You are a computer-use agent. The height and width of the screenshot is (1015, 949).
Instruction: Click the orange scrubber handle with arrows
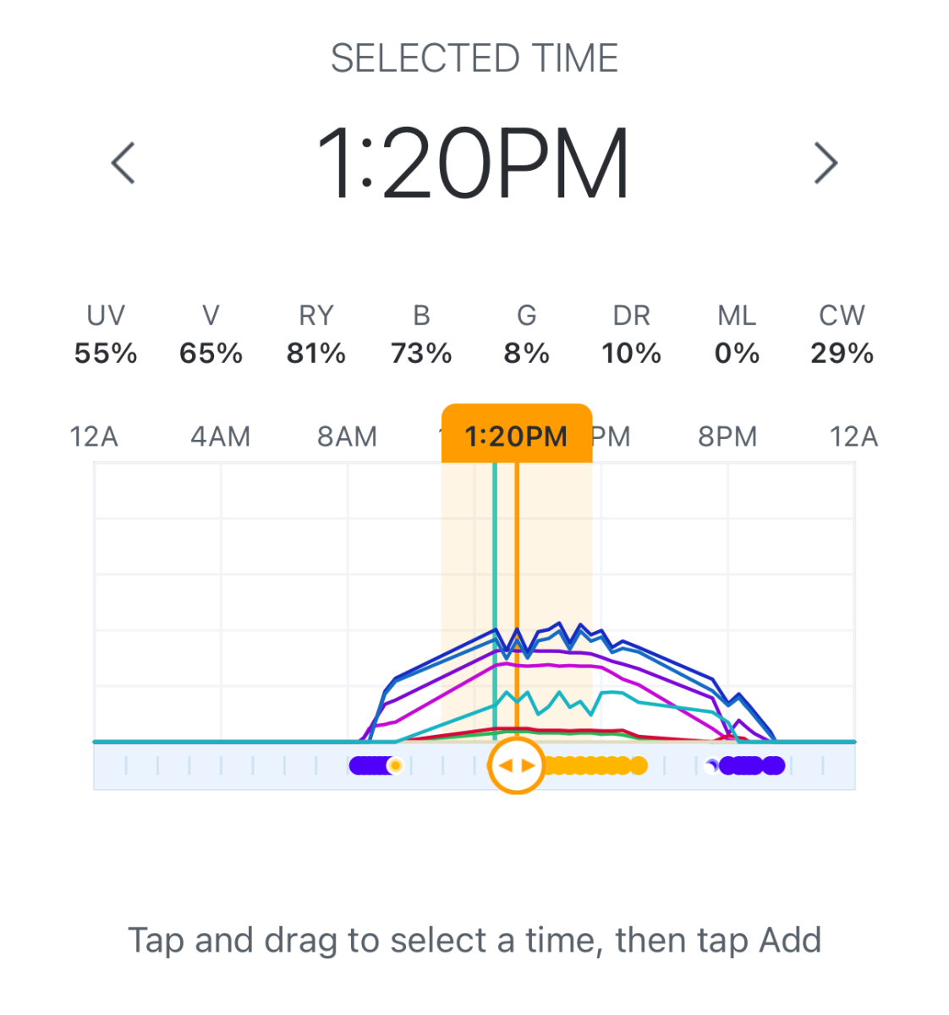[516, 765]
